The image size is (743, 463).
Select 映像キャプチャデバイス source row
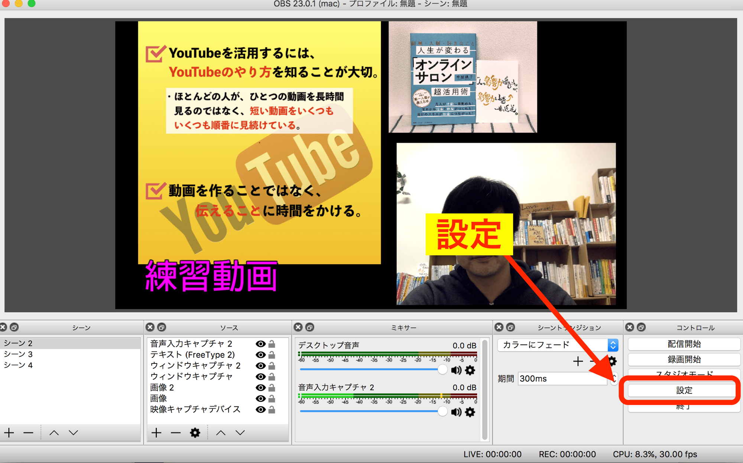(218, 409)
